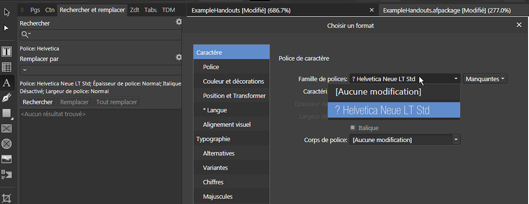Switch to the Pgs panel tab
The height and width of the screenshot is (204, 529).
point(35,10)
